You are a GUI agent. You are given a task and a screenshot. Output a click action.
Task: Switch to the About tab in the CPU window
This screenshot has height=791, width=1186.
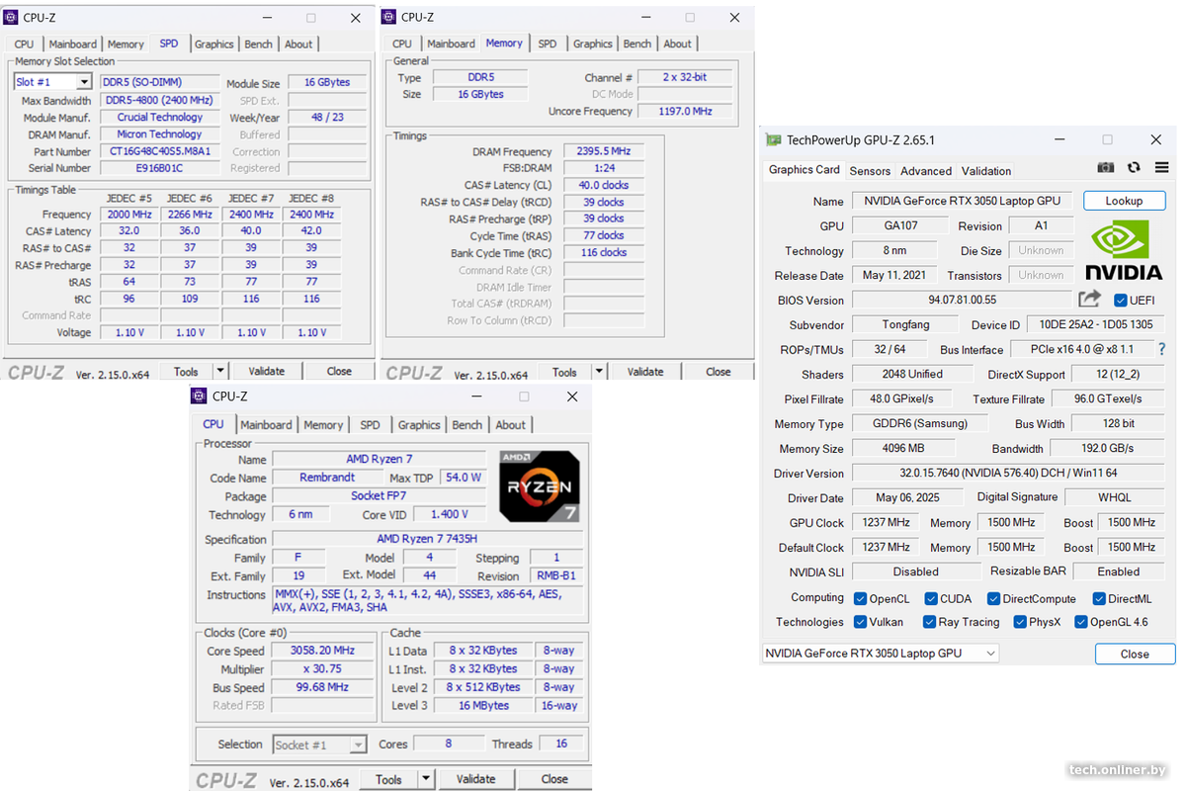pos(510,425)
